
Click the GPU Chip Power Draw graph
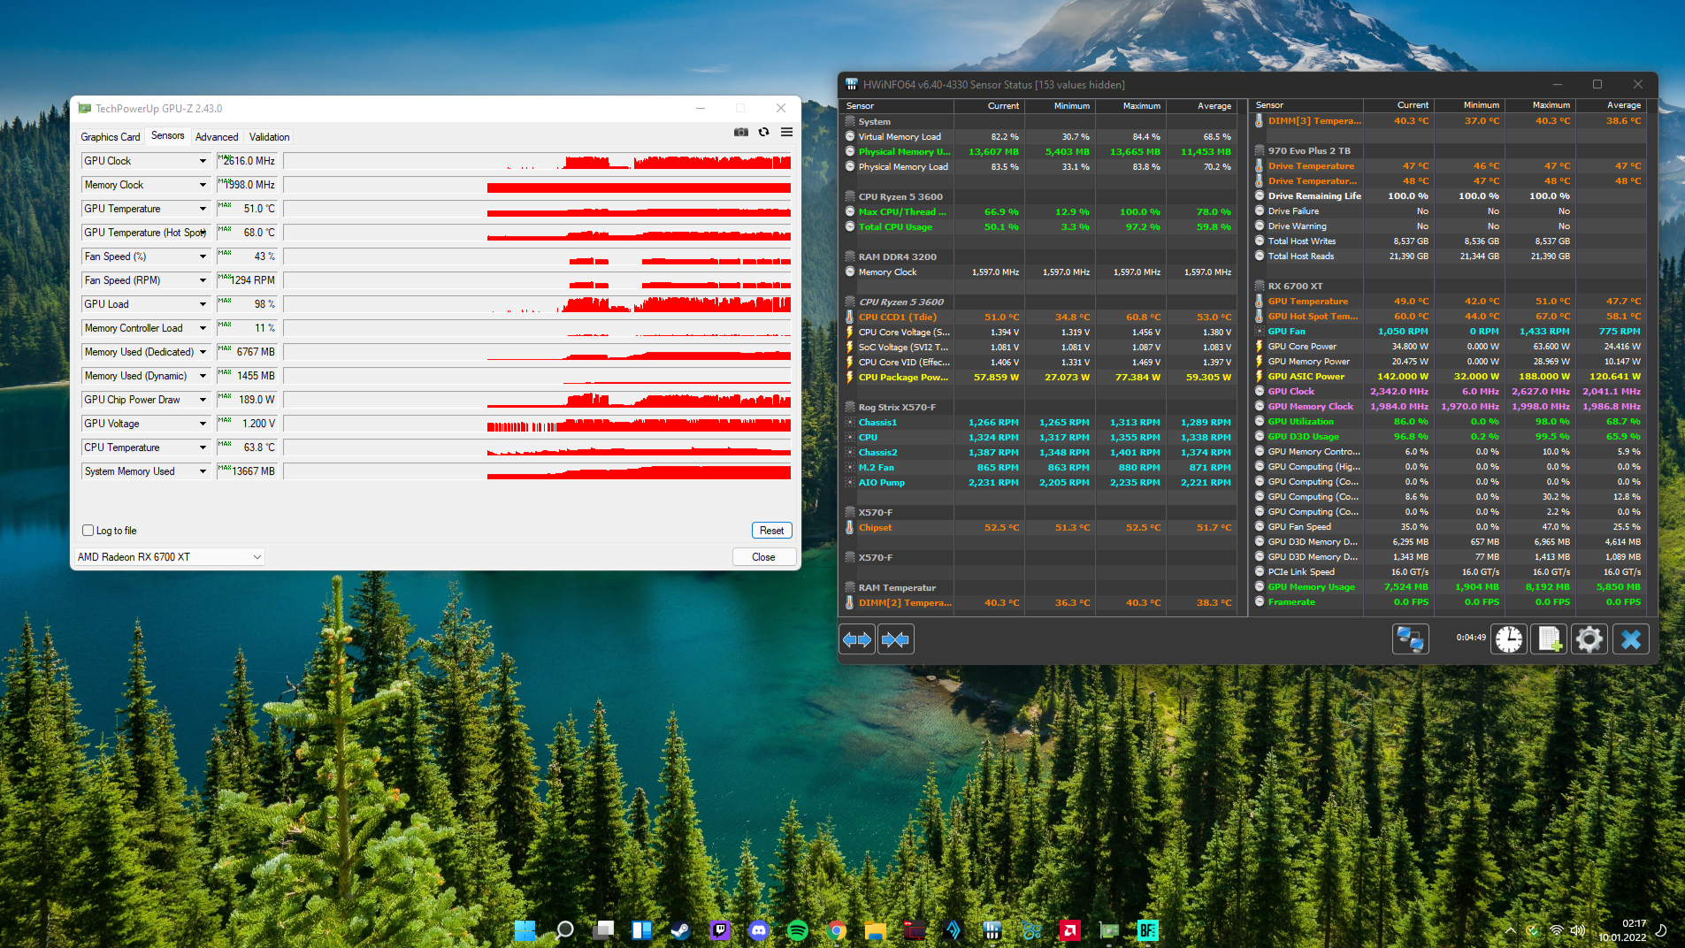point(537,400)
